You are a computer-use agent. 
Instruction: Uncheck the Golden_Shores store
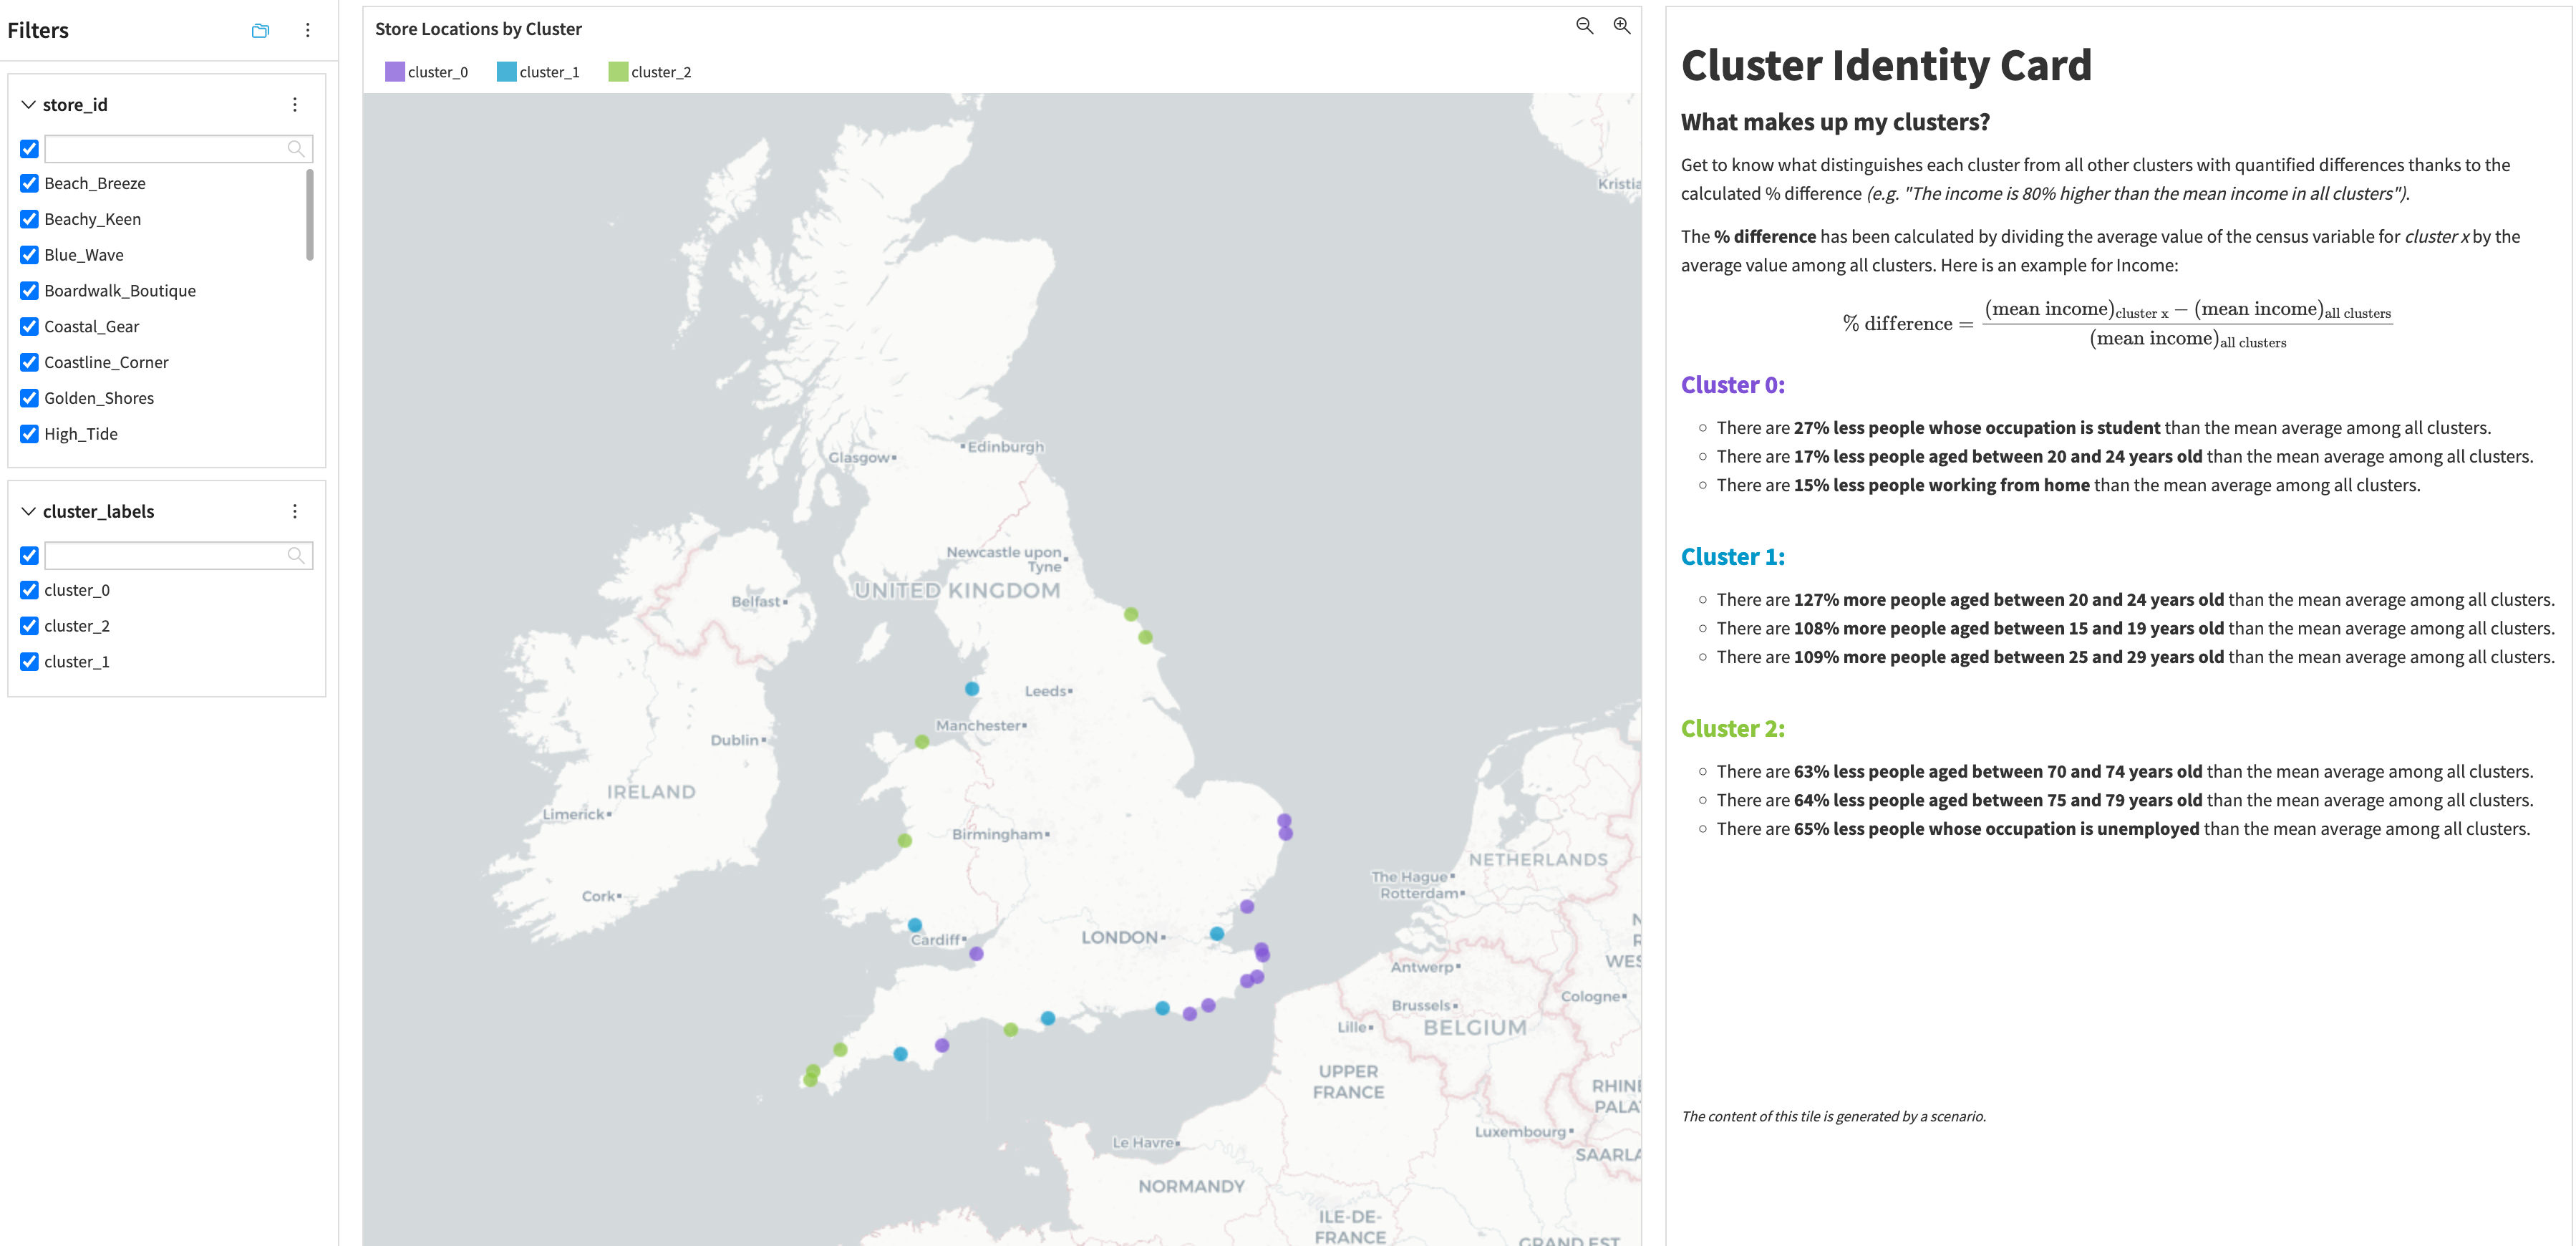[30, 398]
